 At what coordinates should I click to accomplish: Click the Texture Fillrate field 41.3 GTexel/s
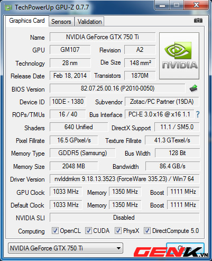[172, 140]
